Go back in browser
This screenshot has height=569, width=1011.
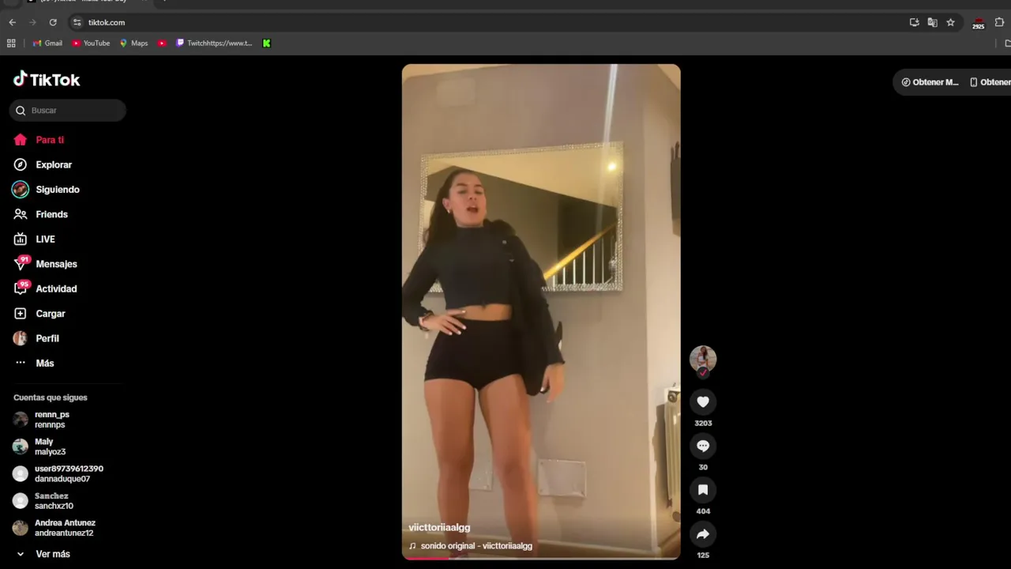click(12, 22)
